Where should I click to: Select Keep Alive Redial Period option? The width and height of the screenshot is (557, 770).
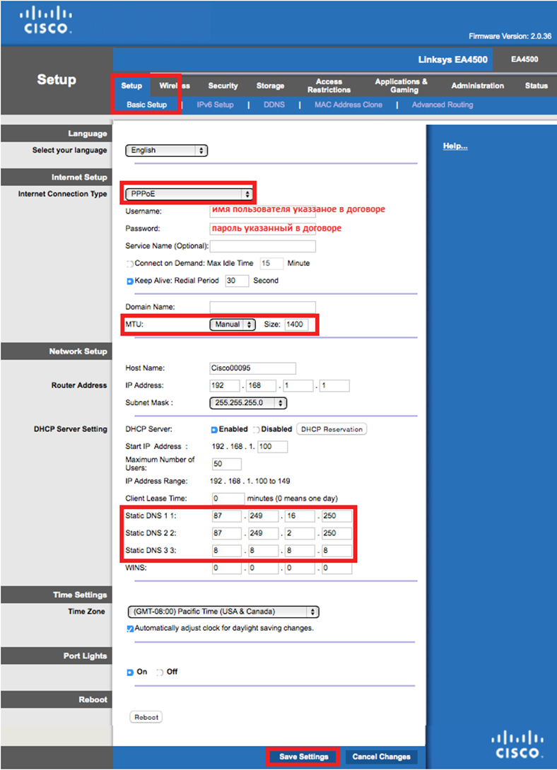point(130,281)
